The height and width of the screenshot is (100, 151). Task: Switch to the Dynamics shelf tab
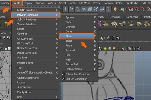(115, 17)
